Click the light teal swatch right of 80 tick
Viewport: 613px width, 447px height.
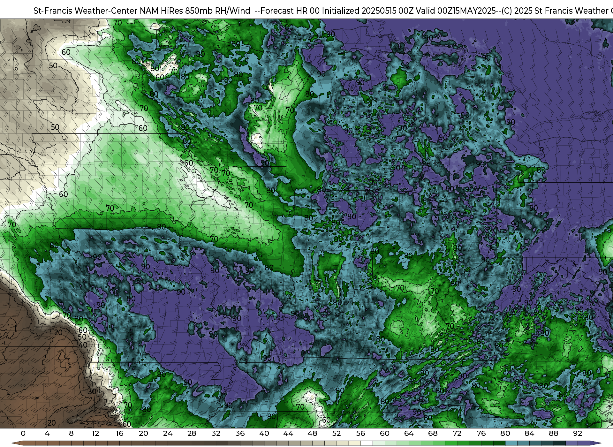(511, 443)
